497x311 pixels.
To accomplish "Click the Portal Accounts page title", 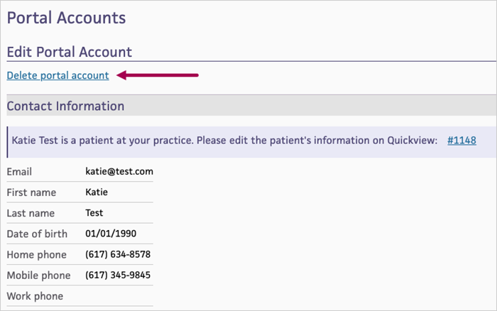I will coord(66,18).
